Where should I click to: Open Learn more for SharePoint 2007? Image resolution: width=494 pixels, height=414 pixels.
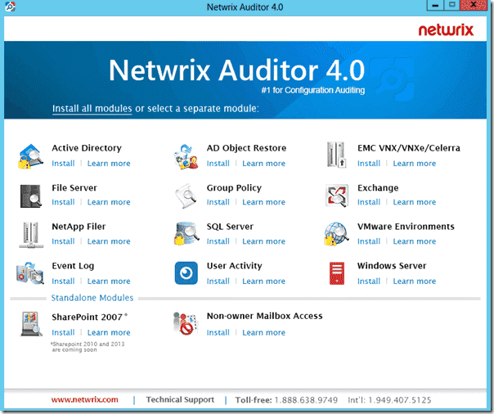[109, 332]
